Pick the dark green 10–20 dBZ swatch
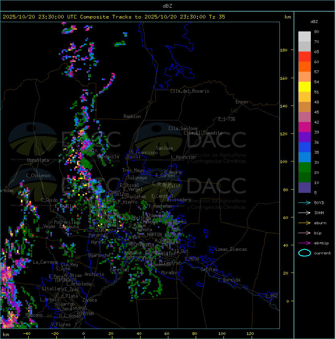This screenshot has height=339, width=335. [304, 177]
